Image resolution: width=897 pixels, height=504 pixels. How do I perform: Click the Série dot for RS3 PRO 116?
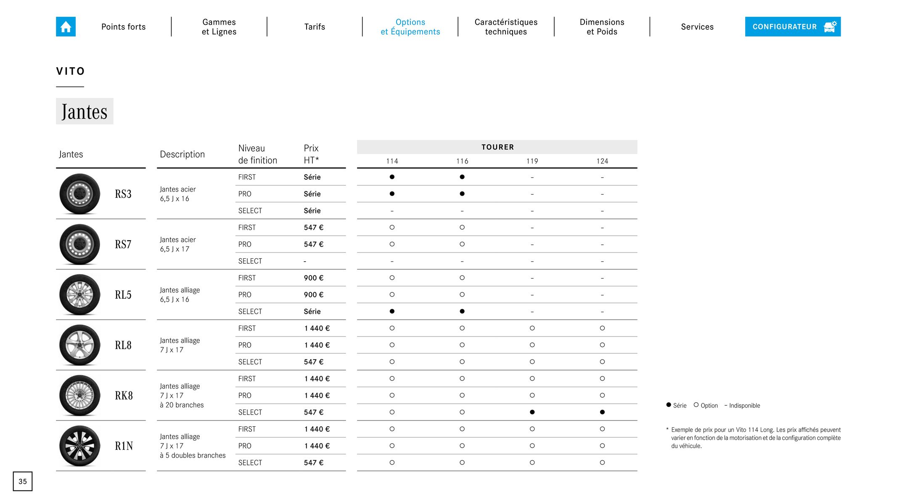[462, 194]
